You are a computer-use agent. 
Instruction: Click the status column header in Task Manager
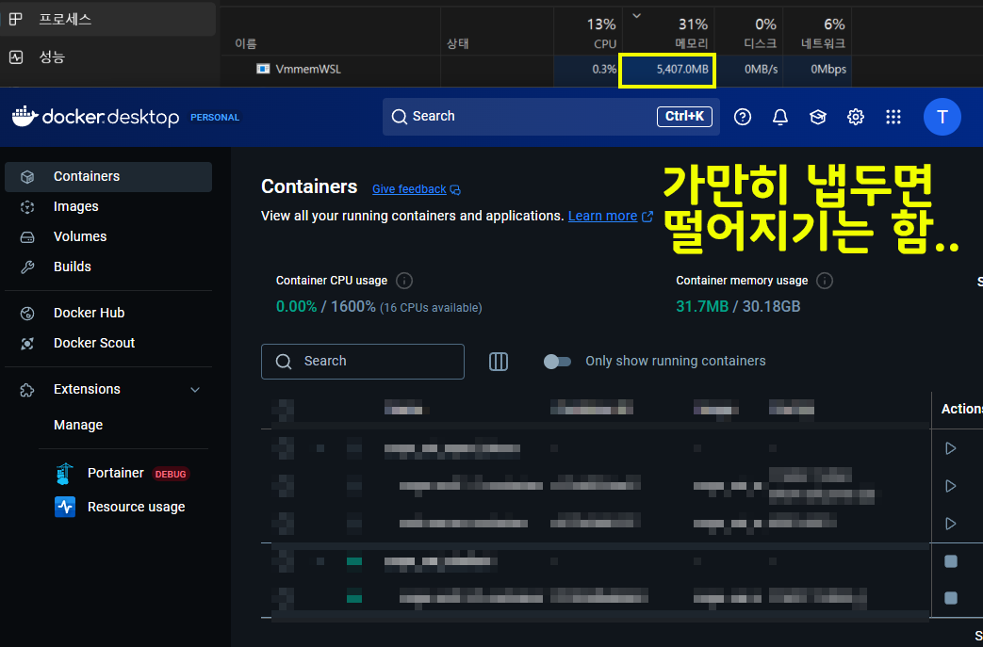[458, 44]
